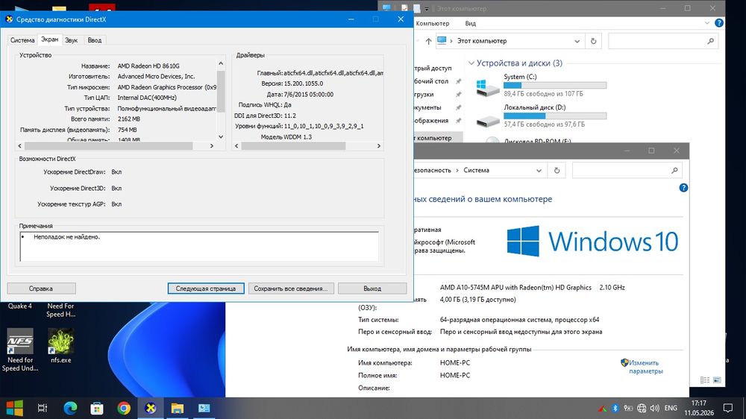Click the Выход button
The height and width of the screenshot is (419, 746).
click(372, 289)
